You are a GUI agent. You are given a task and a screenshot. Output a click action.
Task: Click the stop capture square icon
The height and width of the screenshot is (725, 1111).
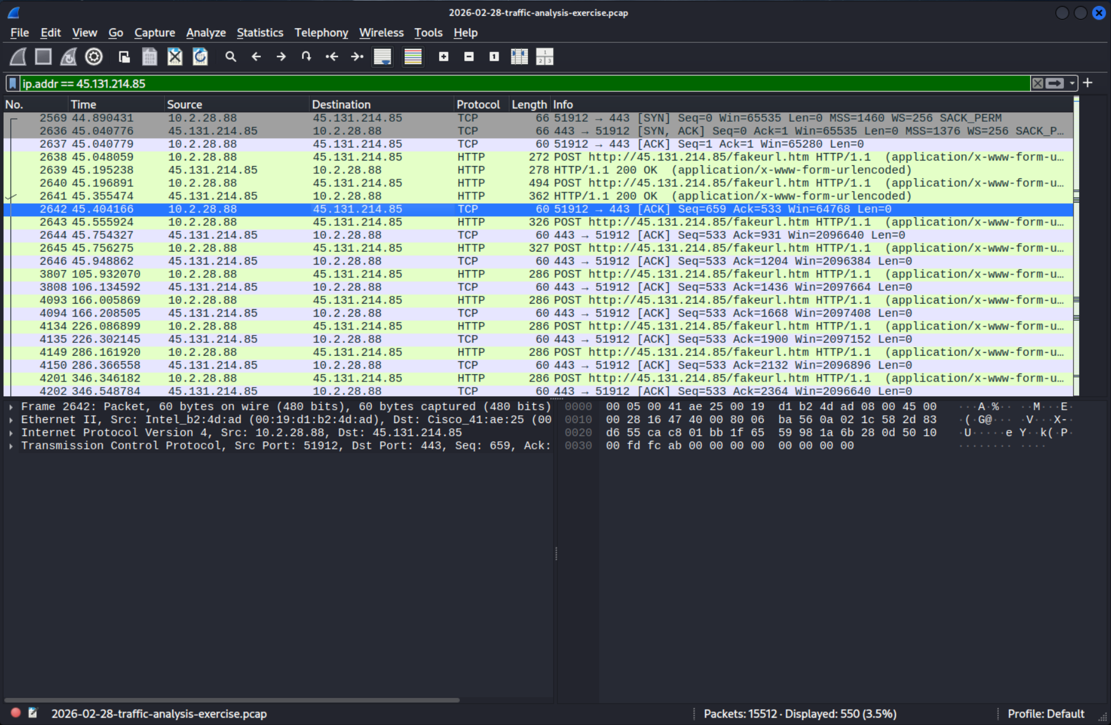click(x=43, y=57)
